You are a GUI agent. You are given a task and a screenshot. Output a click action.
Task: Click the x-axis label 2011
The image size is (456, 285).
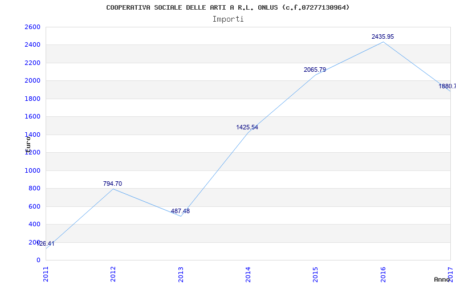click(x=46, y=274)
